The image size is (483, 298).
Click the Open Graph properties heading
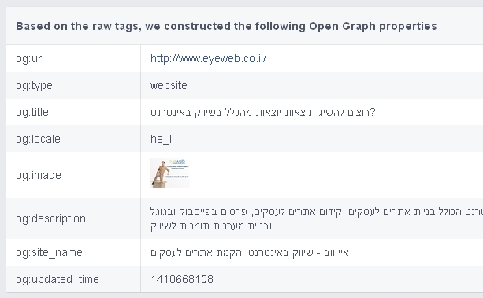pyautogui.click(x=226, y=26)
